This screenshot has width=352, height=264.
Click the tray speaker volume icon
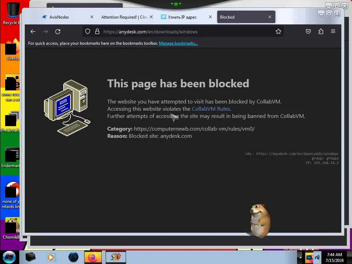click(x=317, y=257)
